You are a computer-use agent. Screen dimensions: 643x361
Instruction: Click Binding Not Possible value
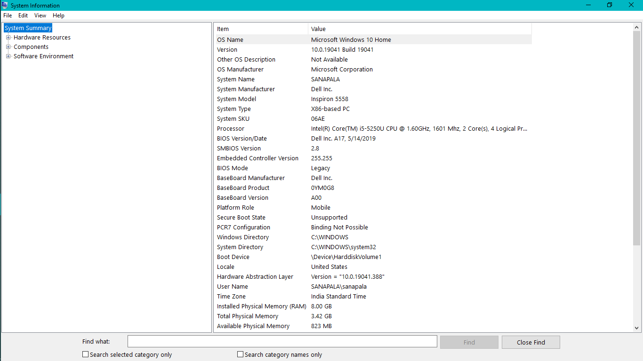[339, 228]
